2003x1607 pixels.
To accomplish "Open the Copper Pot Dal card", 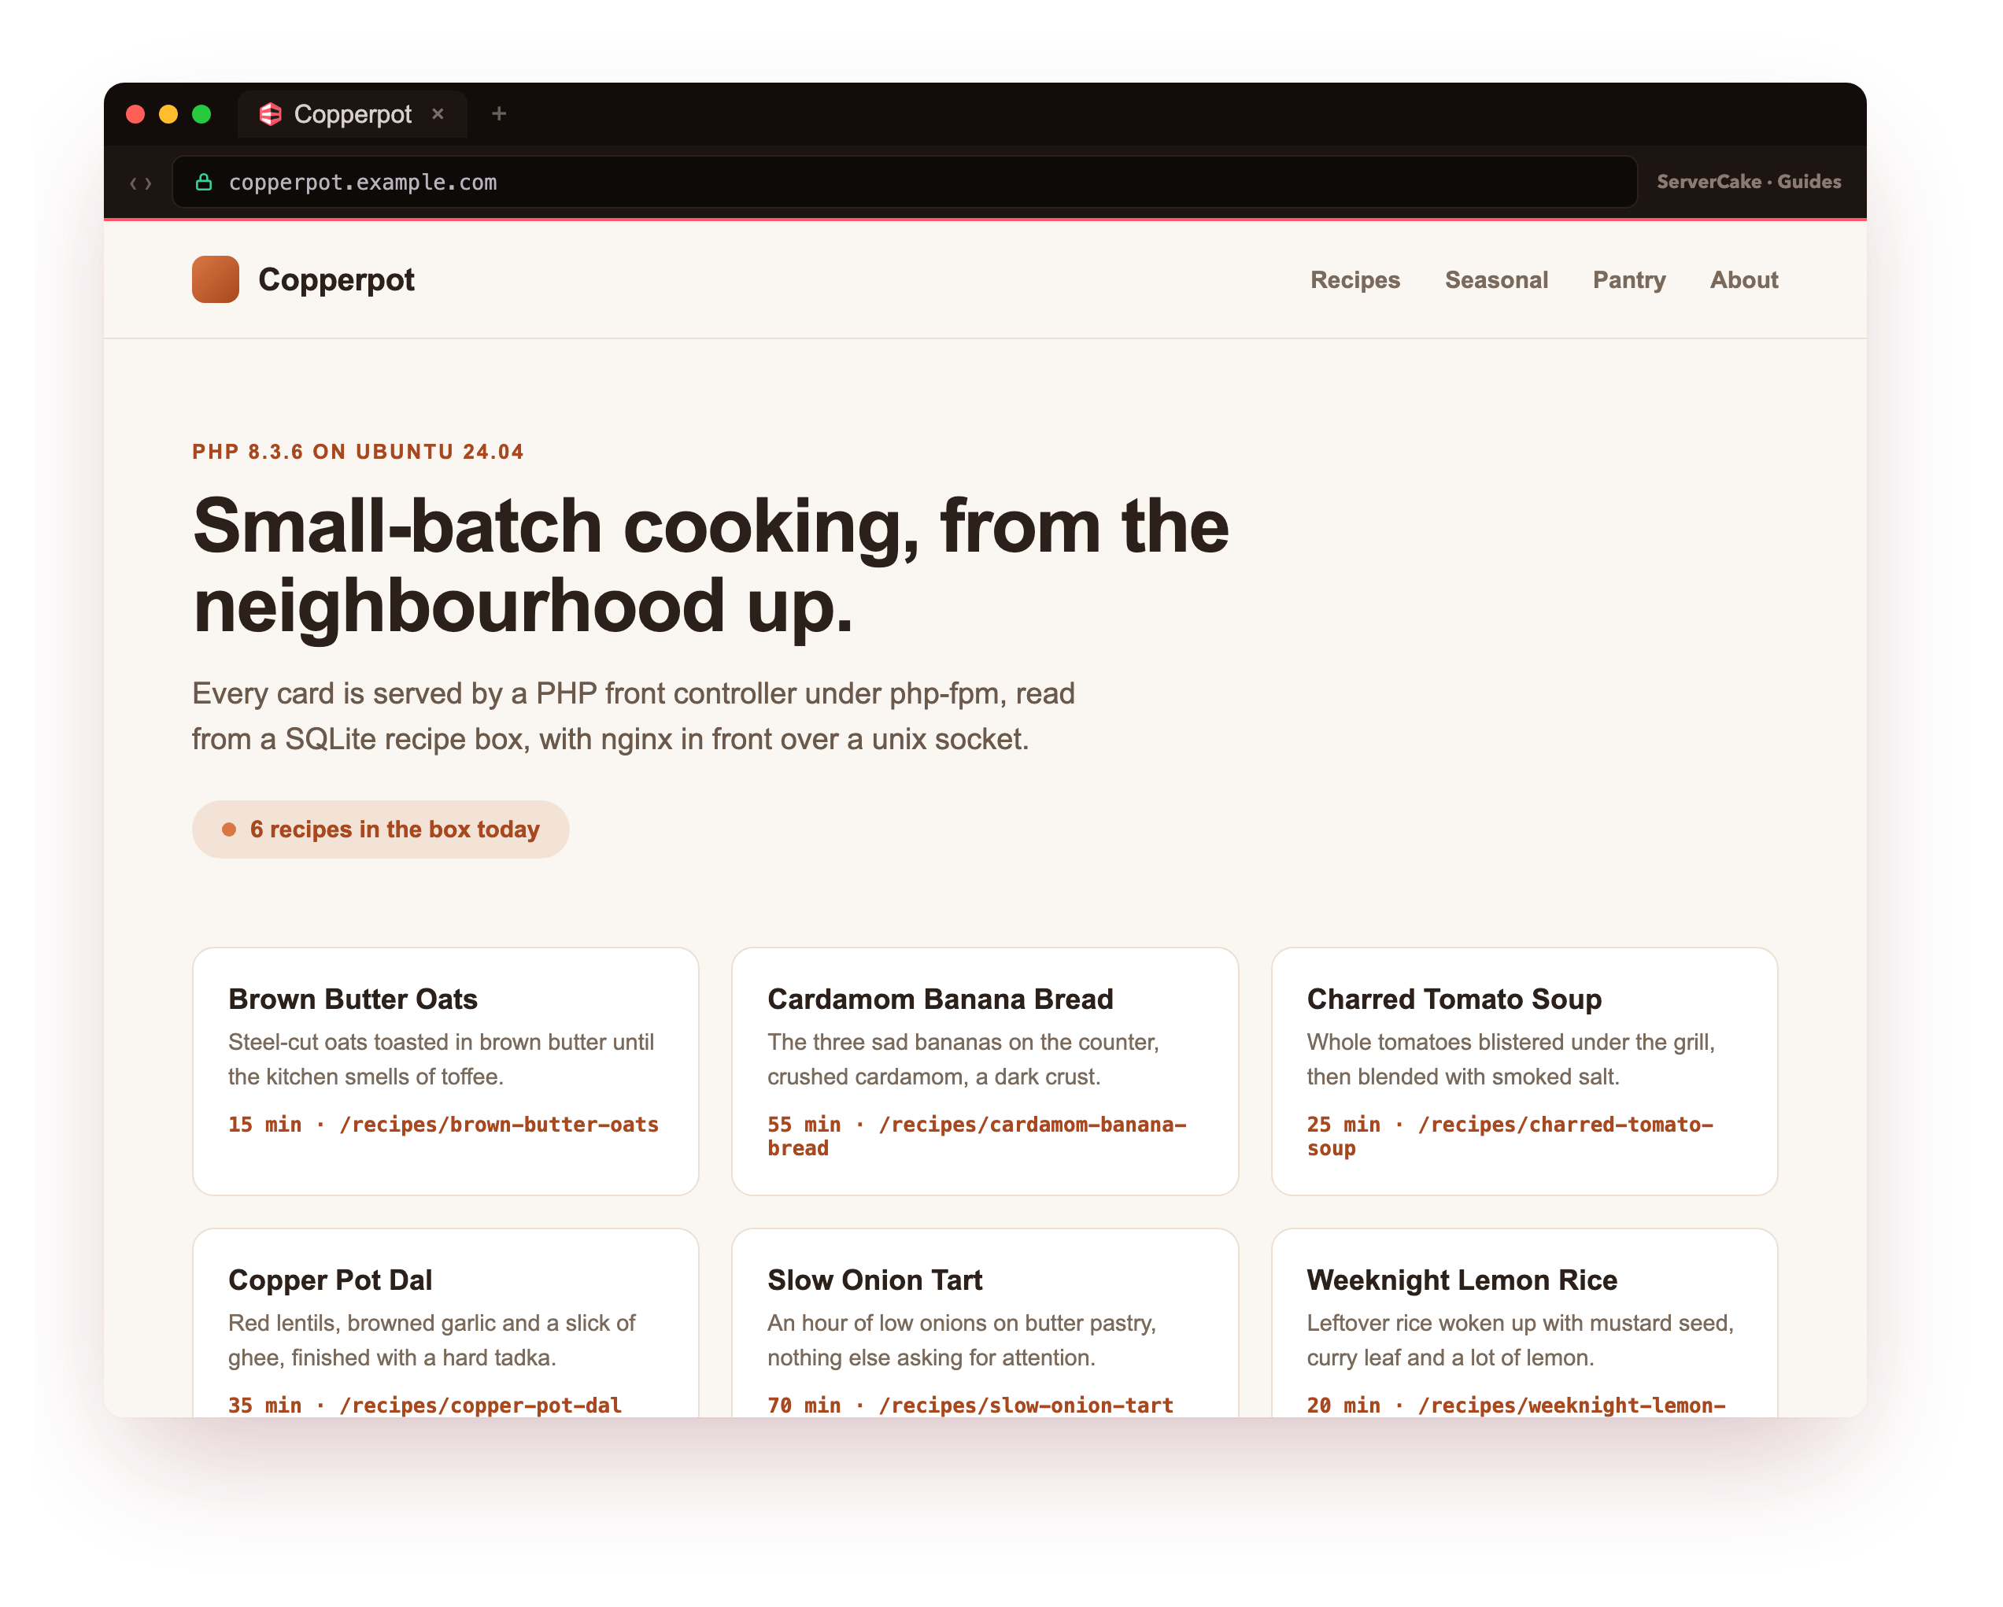I will tap(446, 1323).
